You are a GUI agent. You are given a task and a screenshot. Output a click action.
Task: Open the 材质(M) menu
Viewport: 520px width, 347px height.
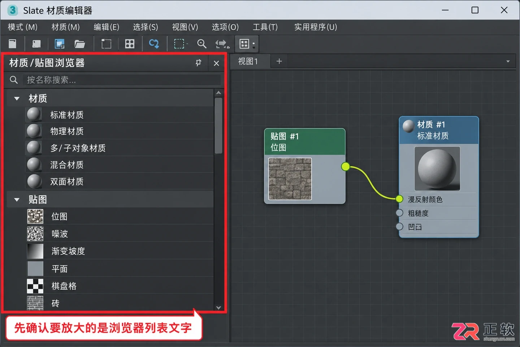(65, 27)
